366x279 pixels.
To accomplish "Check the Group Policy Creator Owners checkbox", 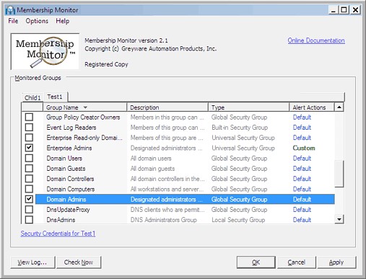I will point(29,118).
